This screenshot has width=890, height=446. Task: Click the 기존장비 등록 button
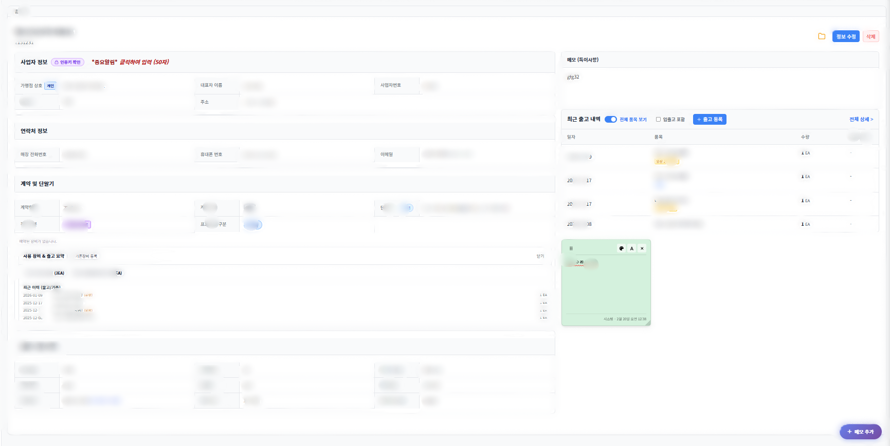click(x=86, y=256)
